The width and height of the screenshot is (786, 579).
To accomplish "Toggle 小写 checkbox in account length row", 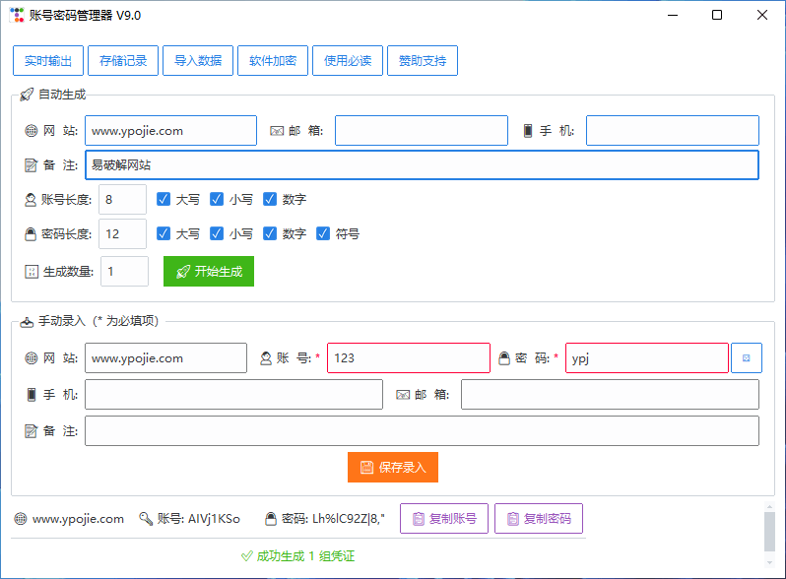I will coord(217,199).
